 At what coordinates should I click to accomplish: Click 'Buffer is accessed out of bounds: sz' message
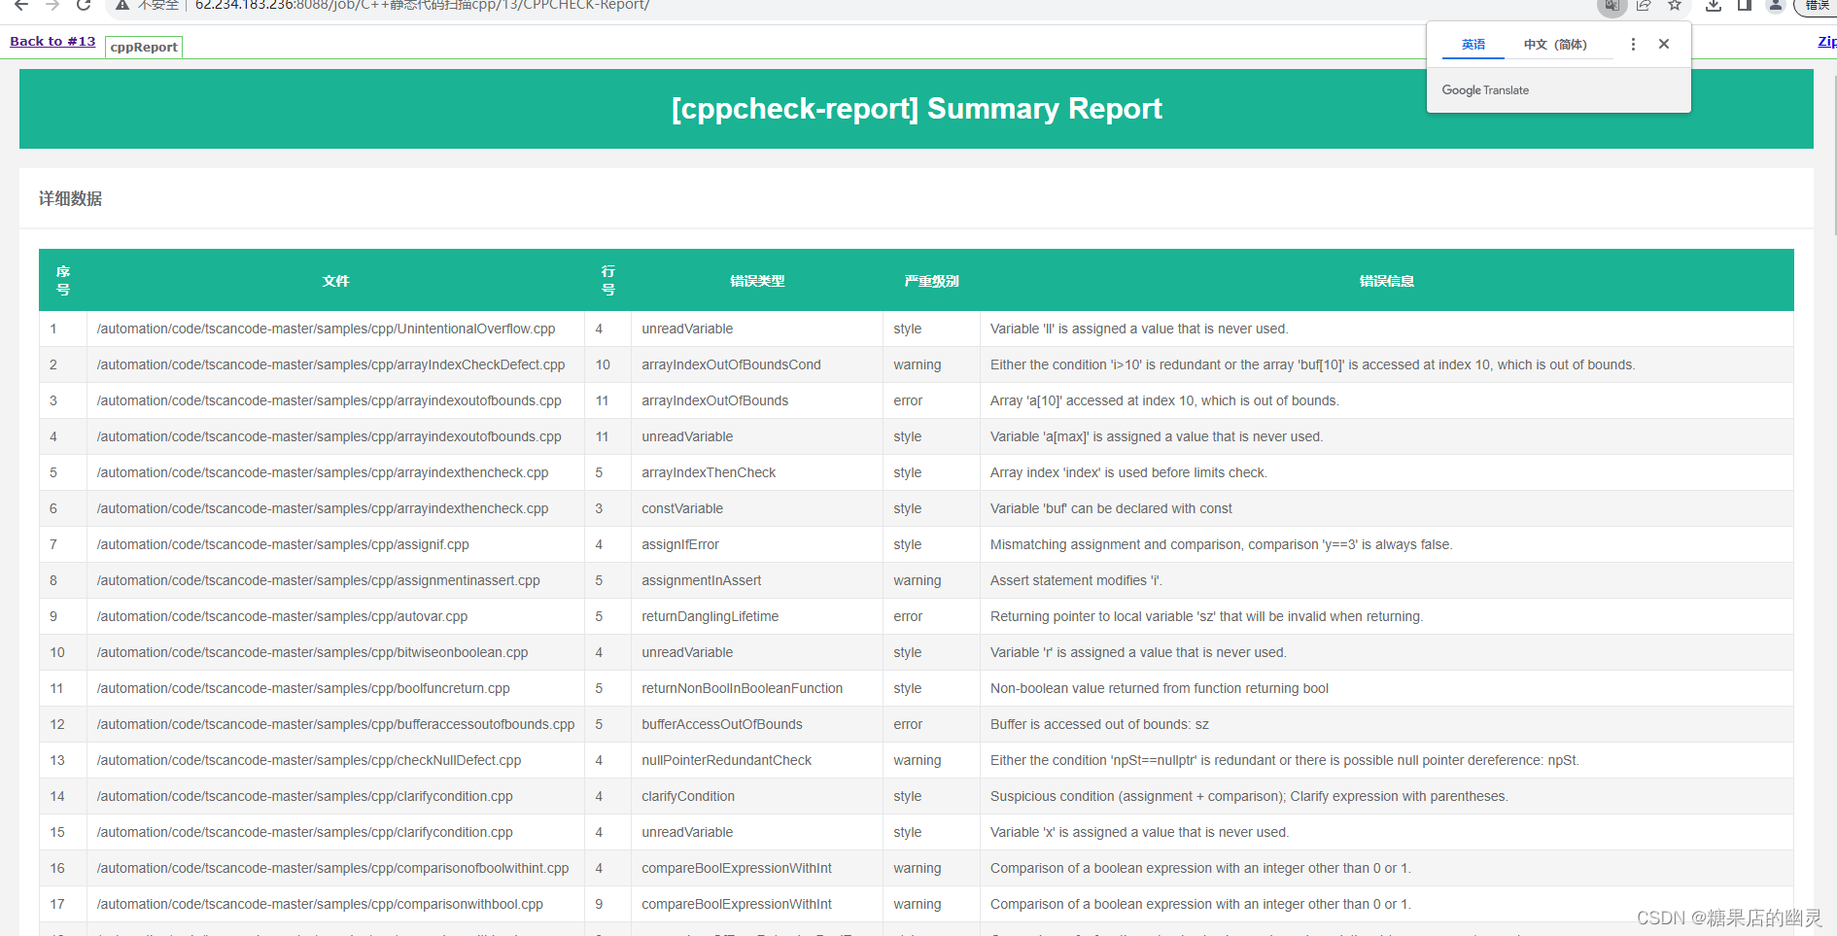click(1099, 724)
